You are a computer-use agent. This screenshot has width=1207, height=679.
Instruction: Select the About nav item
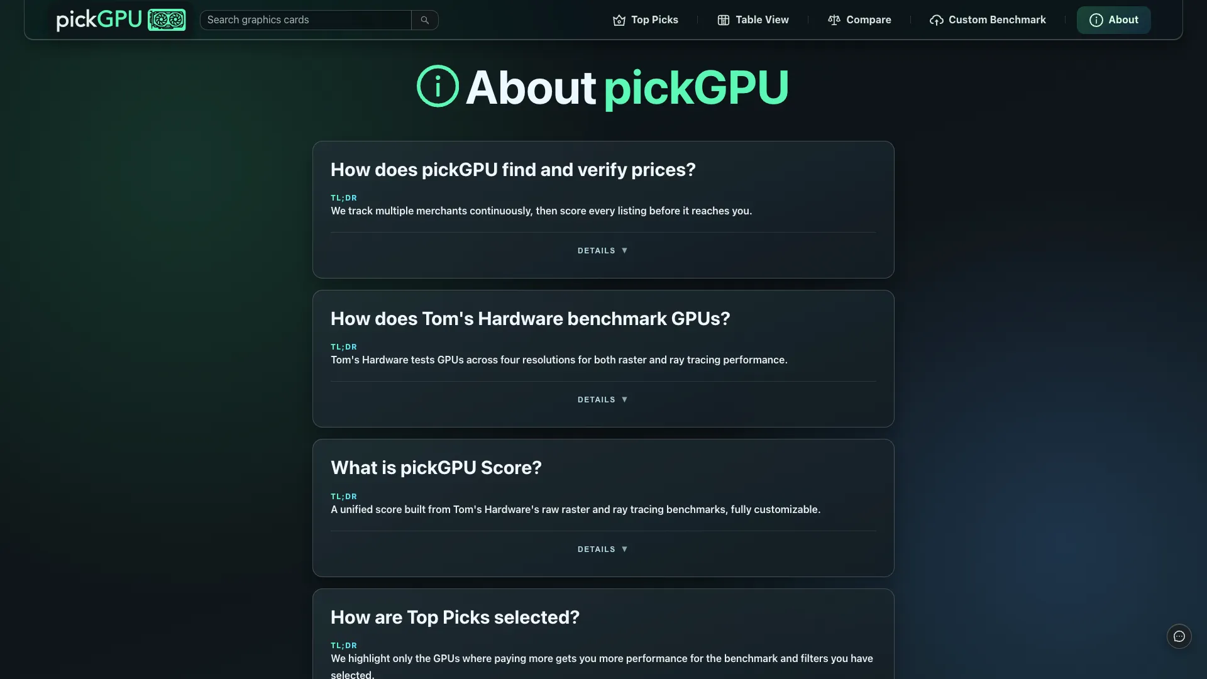tap(1114, 20)
